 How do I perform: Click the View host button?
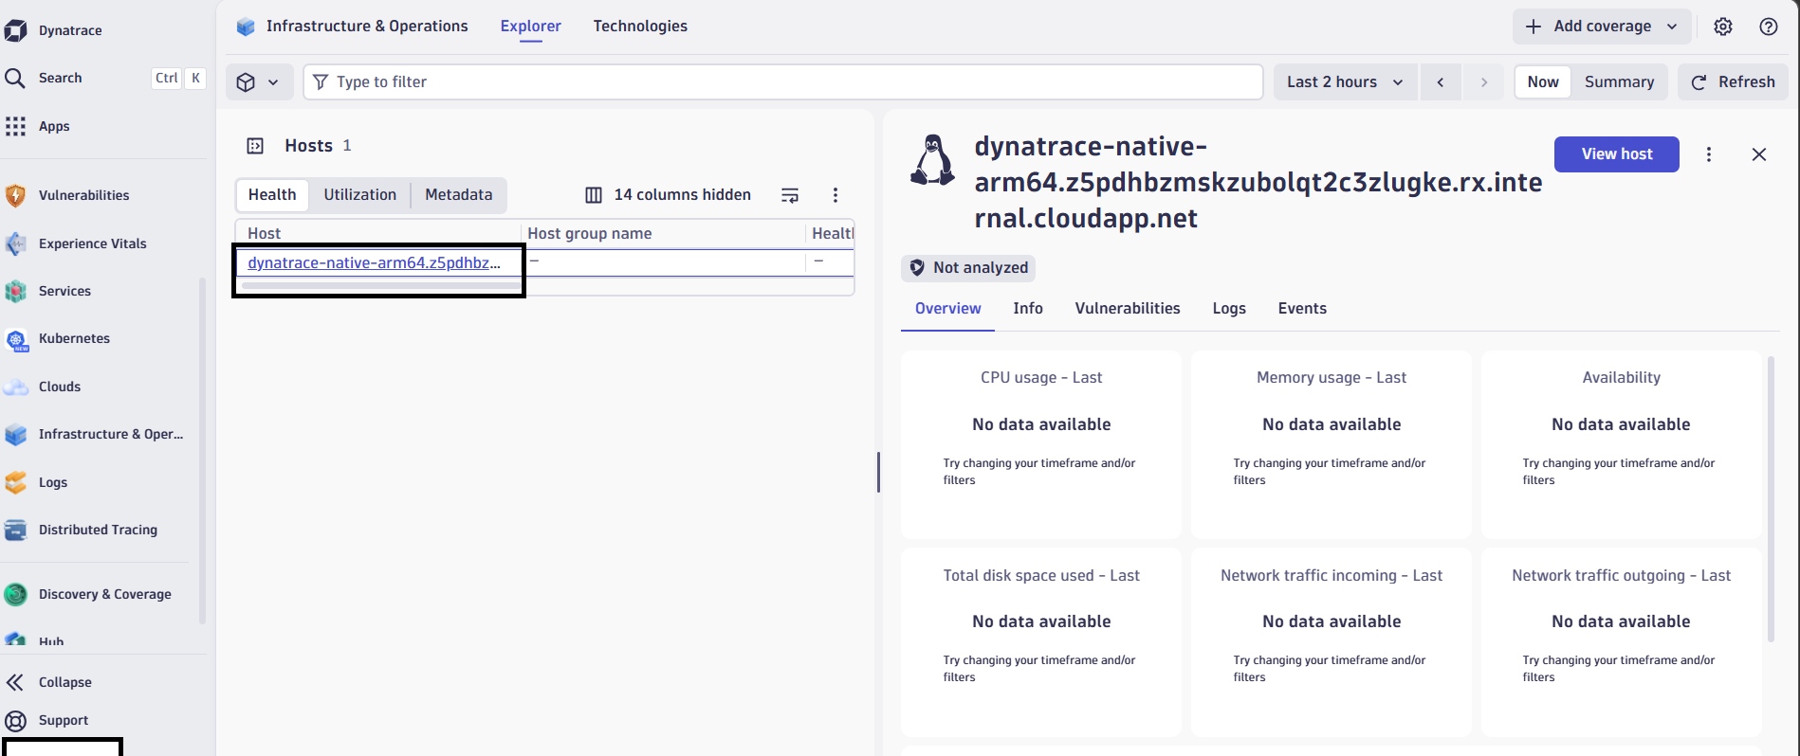[x=1617, y=154]
